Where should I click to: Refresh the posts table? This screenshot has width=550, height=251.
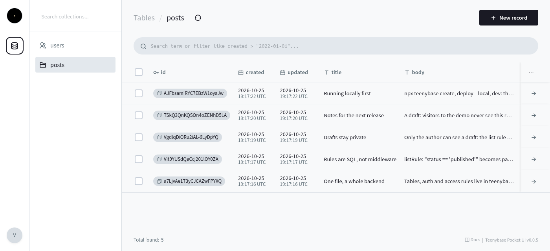pyautogui.click(x=198, y=18)
